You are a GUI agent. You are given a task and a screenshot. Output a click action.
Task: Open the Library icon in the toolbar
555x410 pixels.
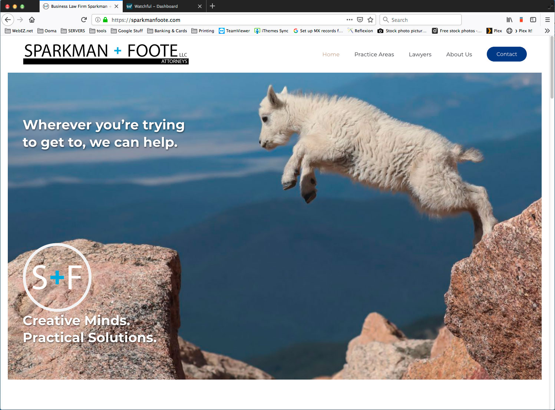[509, 20]
